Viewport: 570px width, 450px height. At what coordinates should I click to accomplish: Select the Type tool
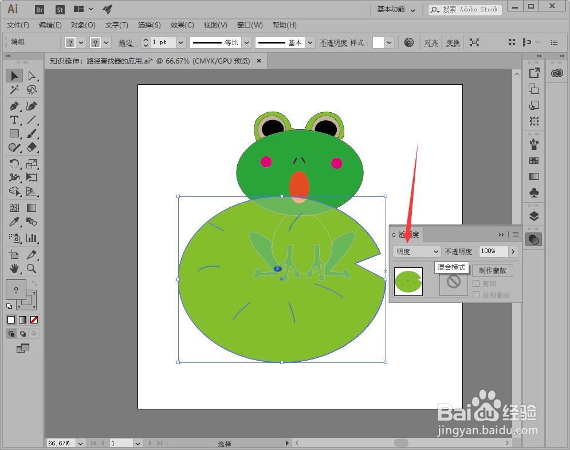click(x=14, y=121)
